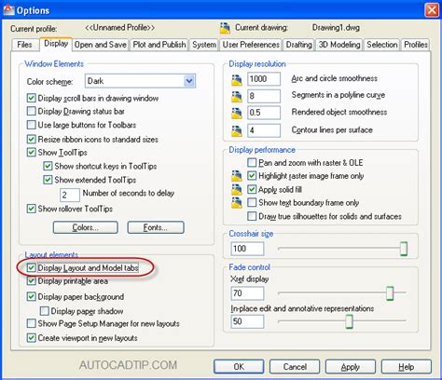442x380 pixels.
Task: Click drawing icon beside Arc and circle smoothness
Action: click(x=237, y=80)
